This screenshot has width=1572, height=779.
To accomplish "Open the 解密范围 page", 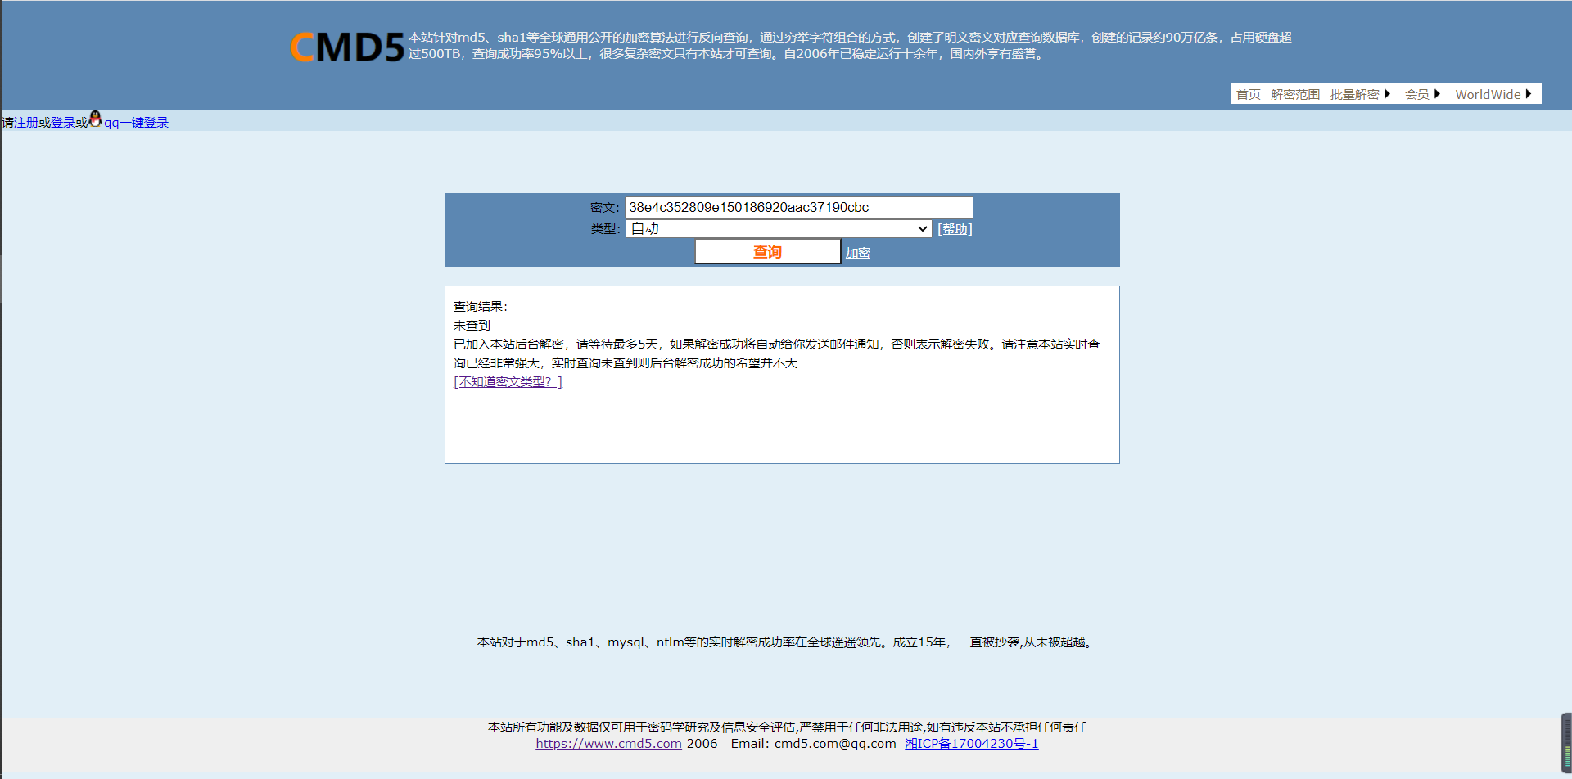I will coord(1295,94).
